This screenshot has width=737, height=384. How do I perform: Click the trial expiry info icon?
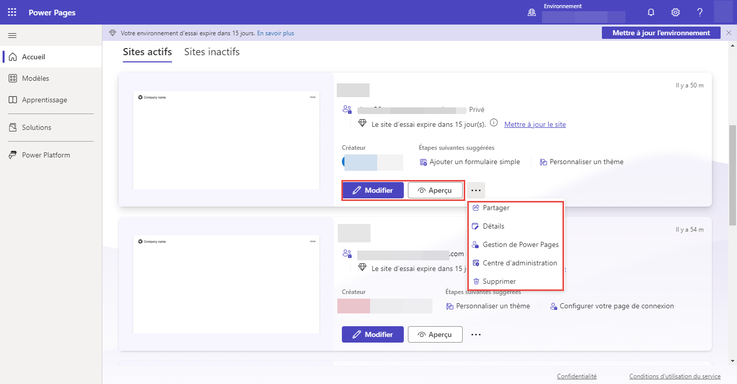coord(494,123)
